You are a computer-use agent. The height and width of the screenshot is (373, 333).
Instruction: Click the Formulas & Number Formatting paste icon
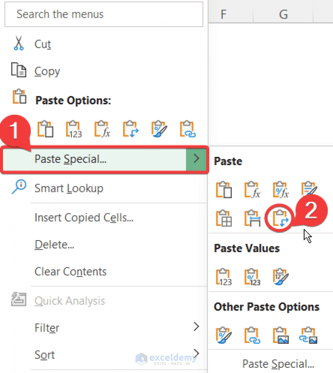(x=280, y=190)
